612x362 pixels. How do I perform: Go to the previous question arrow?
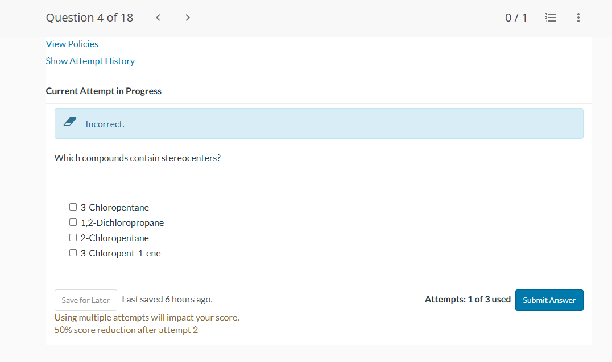[158, 18]
